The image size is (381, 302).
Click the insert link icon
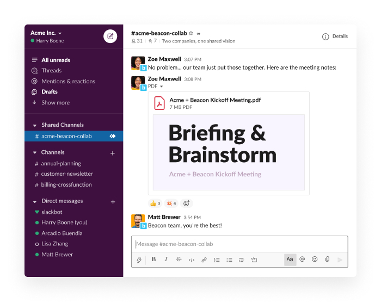point(204,260)
